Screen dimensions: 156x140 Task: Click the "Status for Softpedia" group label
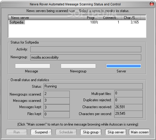point(25,42)
